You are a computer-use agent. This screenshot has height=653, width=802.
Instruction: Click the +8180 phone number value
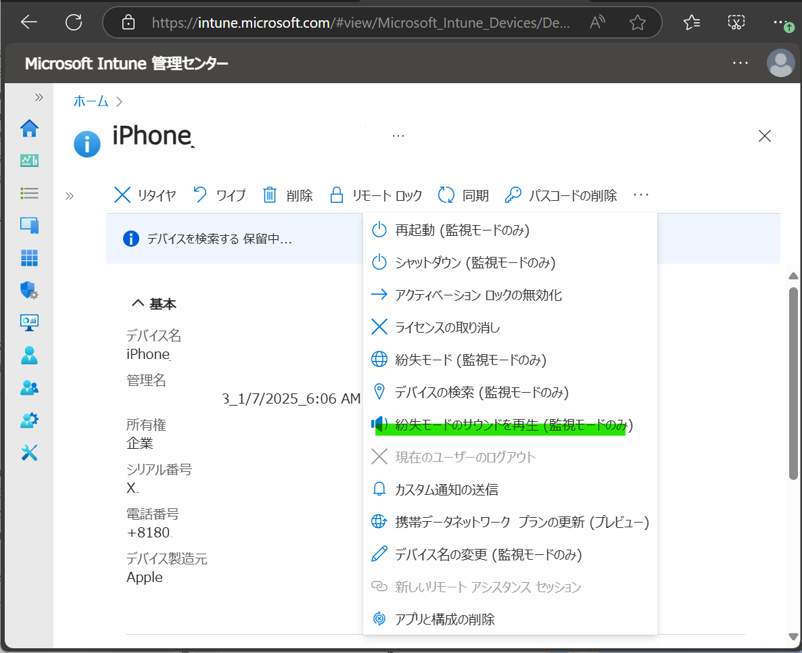[148, 533]
